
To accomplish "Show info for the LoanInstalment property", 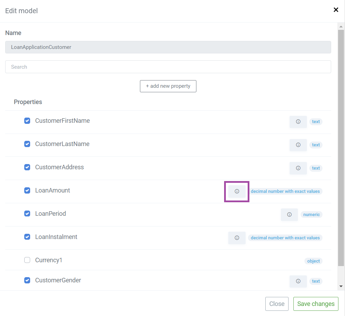I will click(x=237, y=238).
